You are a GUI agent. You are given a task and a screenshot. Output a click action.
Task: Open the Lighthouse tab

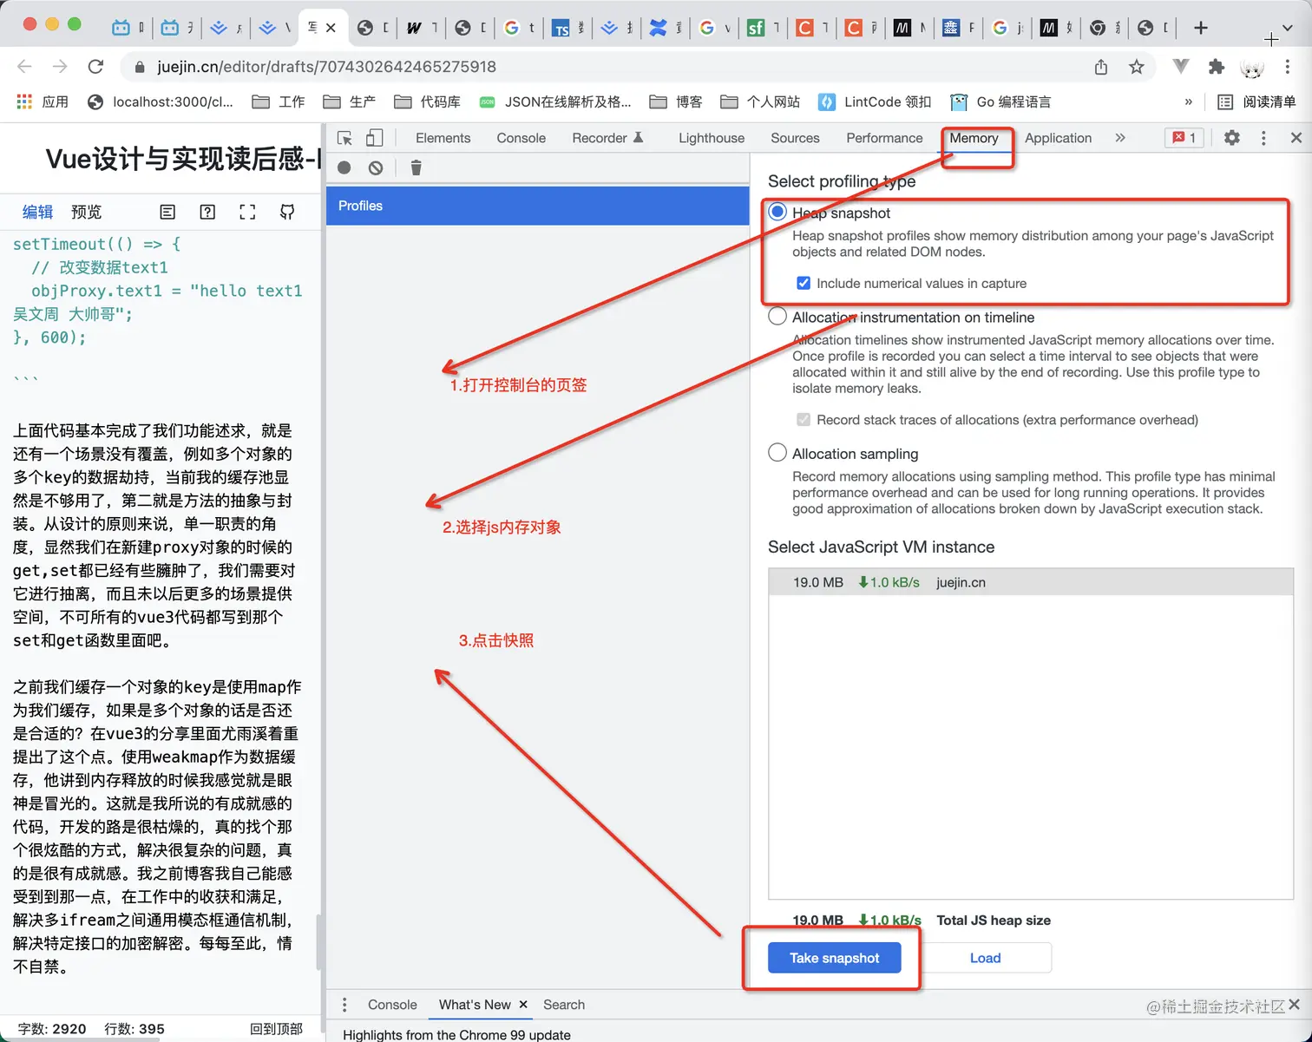tap(712, 138)
